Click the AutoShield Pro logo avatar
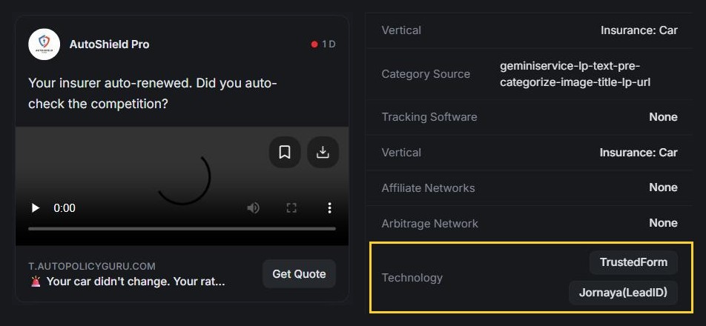706x326 pixels. coord(44,44)
